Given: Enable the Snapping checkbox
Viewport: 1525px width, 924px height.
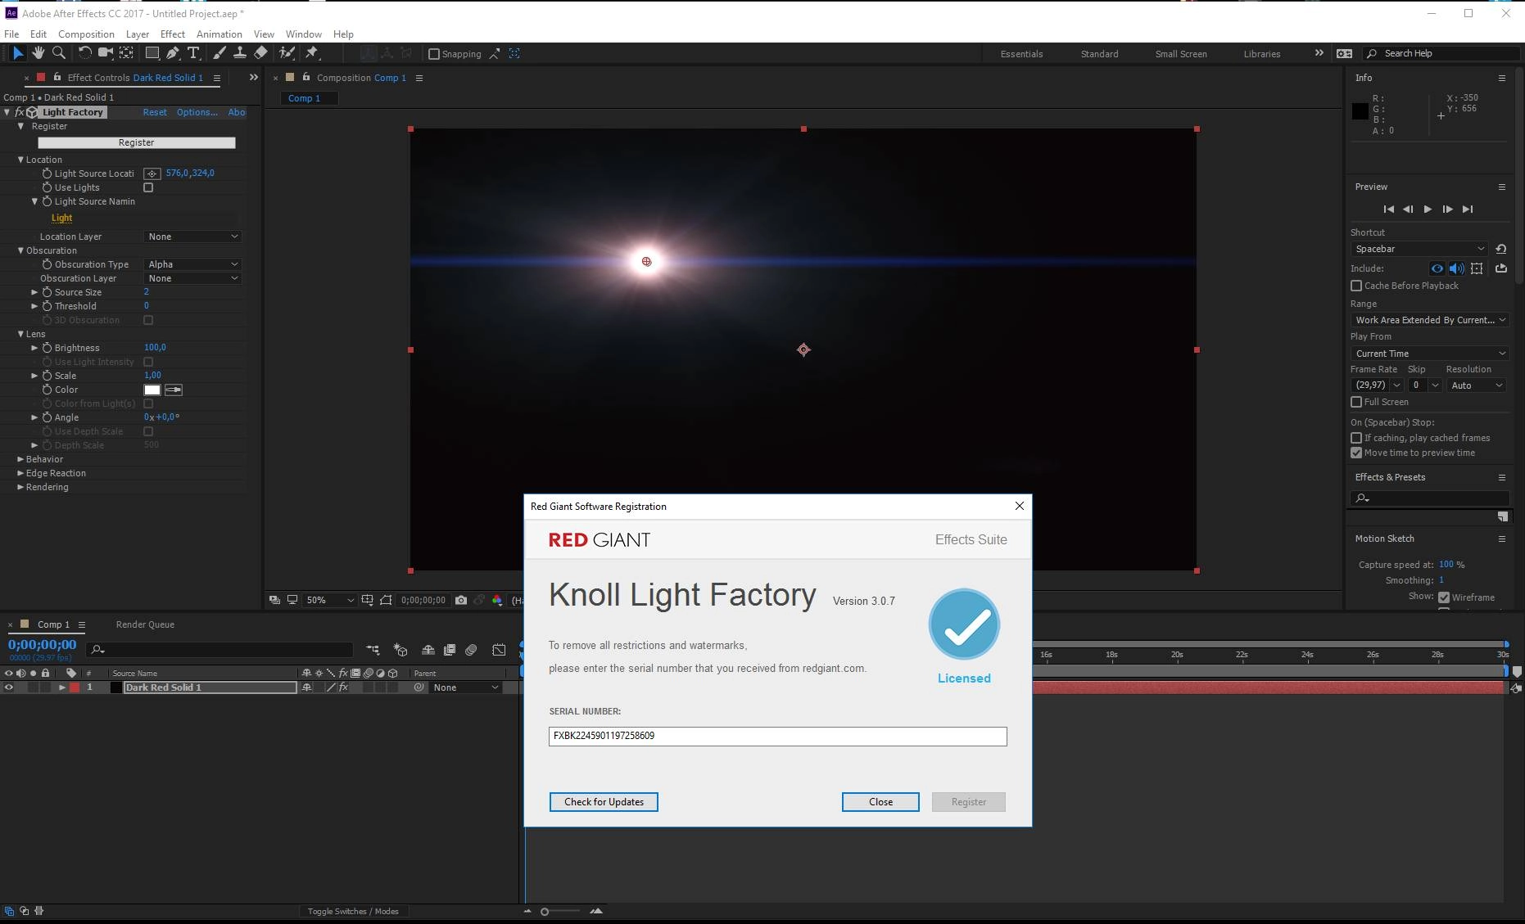Looking at the screenshot, I should point(434,54).
